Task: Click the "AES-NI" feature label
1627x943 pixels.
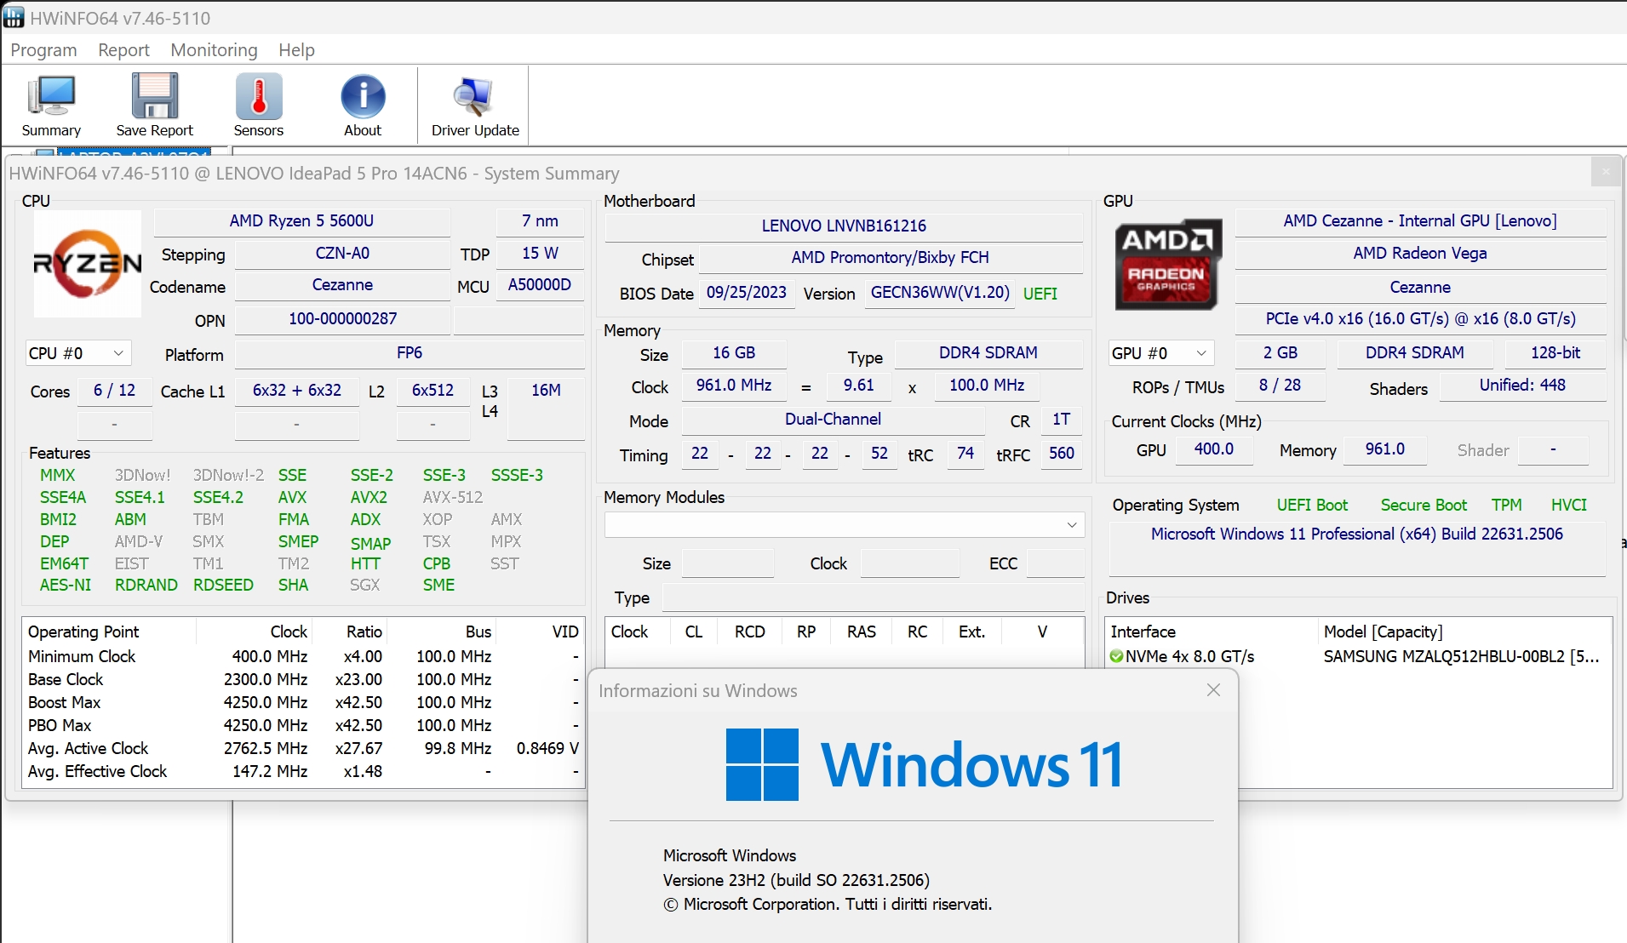Action: [66, 586]
